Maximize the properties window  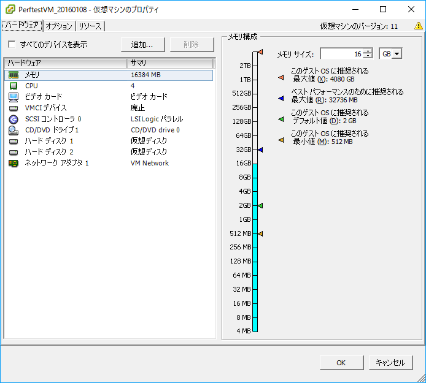click(x=383, y=9)
